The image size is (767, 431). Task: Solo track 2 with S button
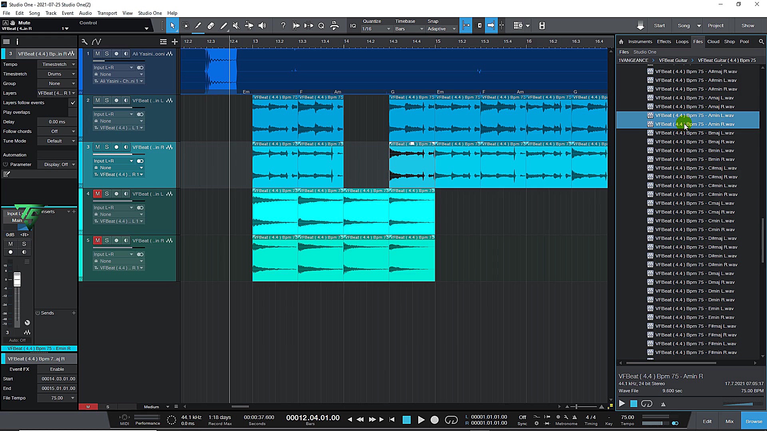pyautogui.click(x=107, y=101)
